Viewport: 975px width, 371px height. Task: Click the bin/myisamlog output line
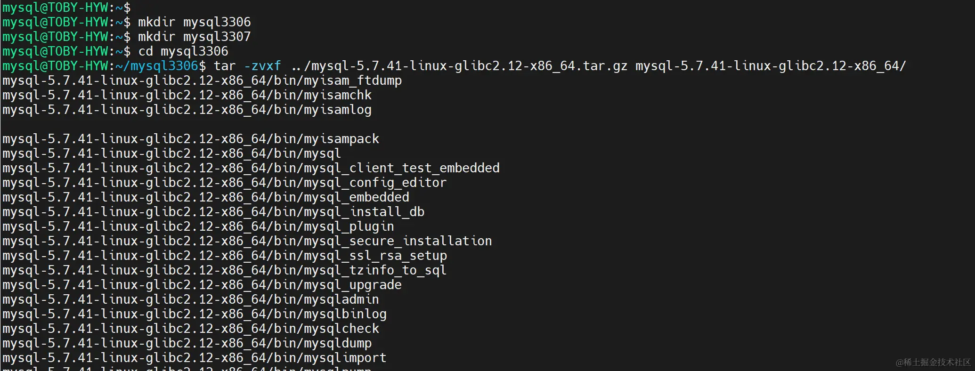point(187,110)
